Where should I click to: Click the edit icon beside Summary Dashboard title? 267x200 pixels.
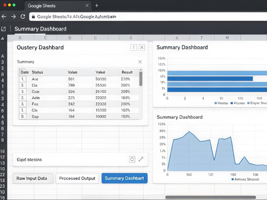3,29
